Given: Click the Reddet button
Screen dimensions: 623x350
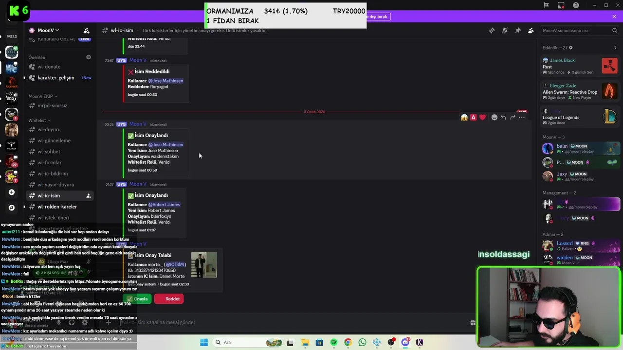Looking at the screenshot, I should point(169,299).
